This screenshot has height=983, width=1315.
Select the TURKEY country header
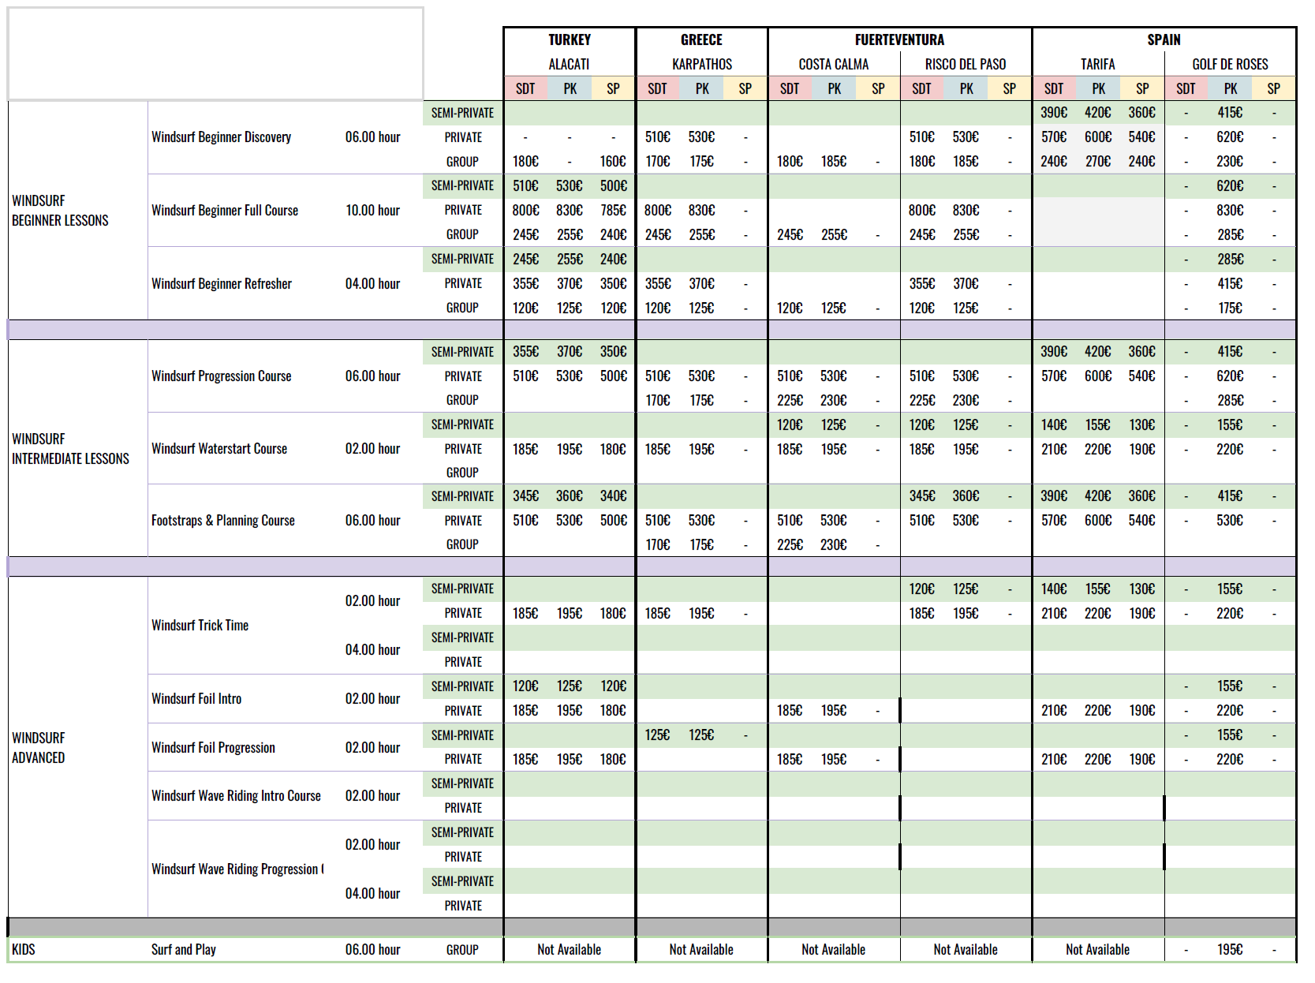pyautogui.click(x=570, y=39)
